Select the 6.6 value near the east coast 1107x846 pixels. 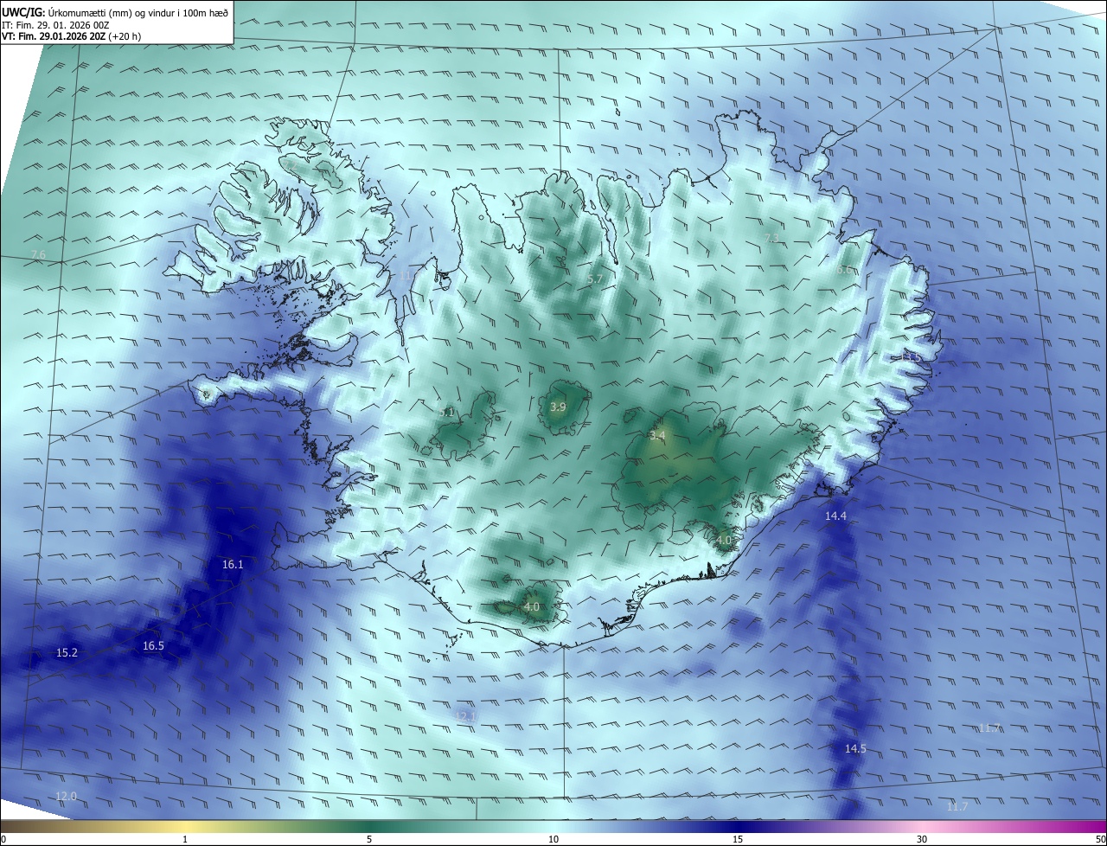[844, 270]
